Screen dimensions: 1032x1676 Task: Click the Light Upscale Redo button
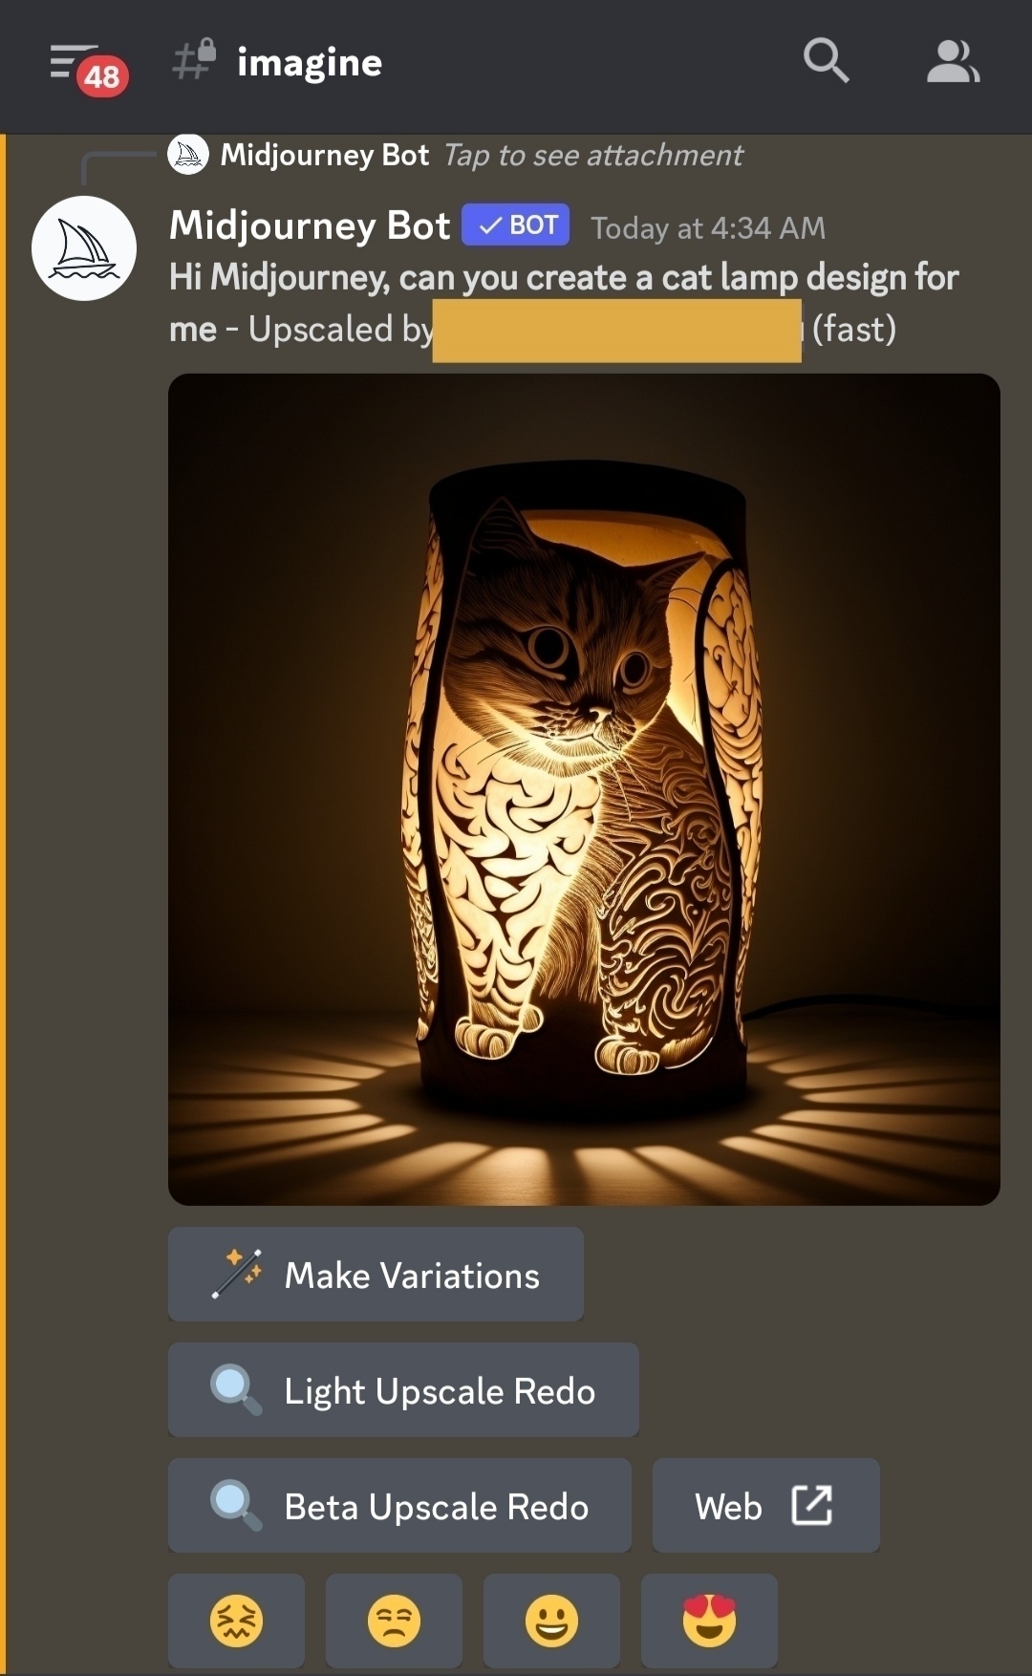(403, 1390)
